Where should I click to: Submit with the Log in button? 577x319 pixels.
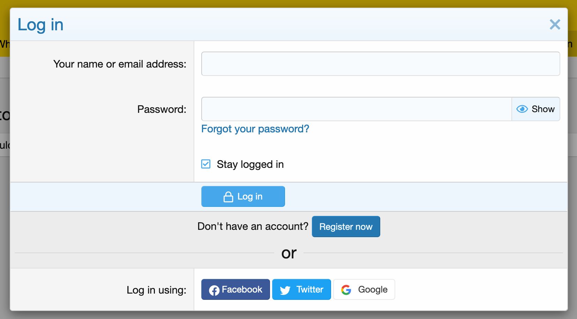point(243,196)
